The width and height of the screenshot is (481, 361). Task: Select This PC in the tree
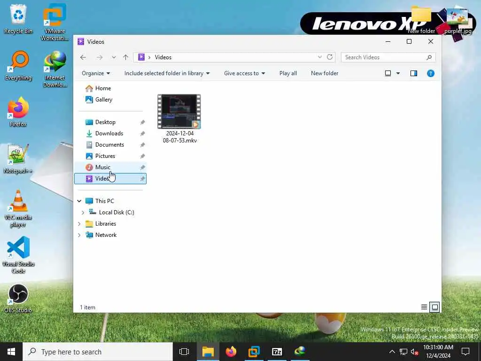point(104,201)
